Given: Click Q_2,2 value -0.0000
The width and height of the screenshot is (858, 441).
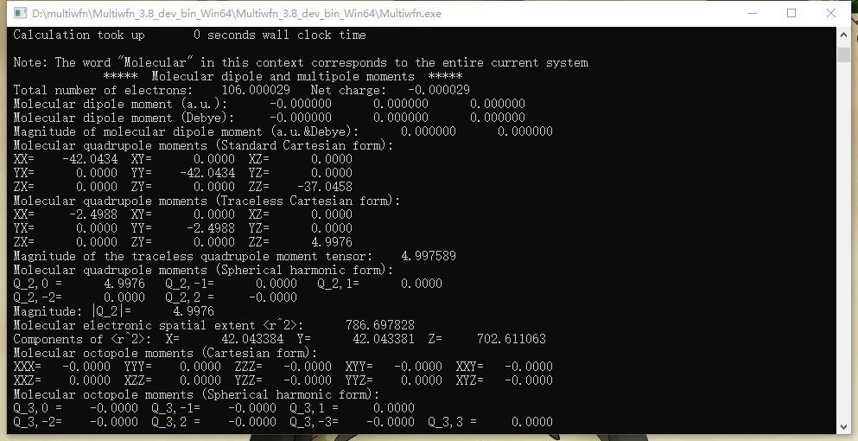Looking at the screenshot, I should tap(272, 297).
